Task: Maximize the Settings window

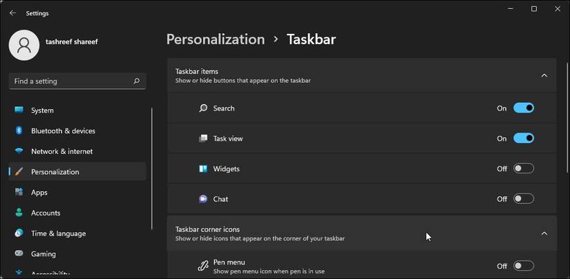Action: [x=534, y=9]
